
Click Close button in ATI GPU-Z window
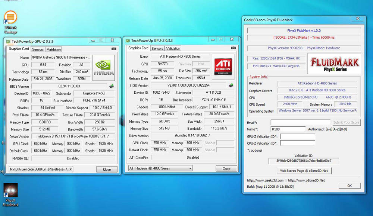(226, 168)
